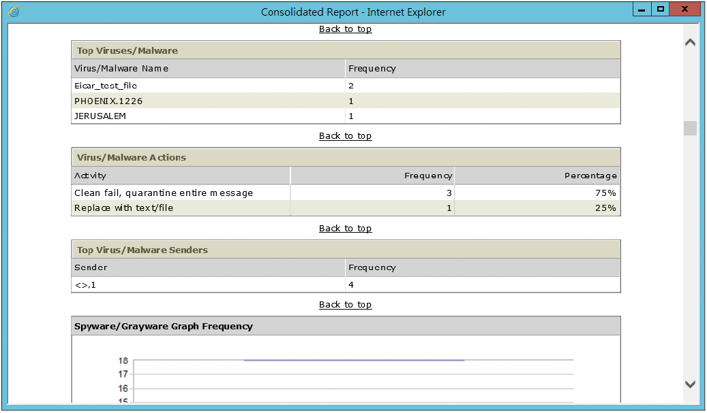Click the 16 axis label on graph
707x413 pixels.
[x=123, y=389]
